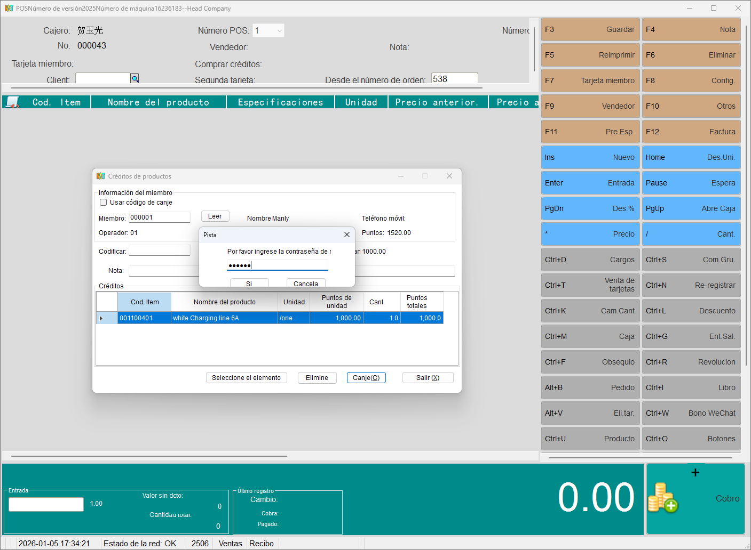Click the Ctrl+L Descuento shortcut button
Viewport: 751px width, 550px height.
pos(691,311)
